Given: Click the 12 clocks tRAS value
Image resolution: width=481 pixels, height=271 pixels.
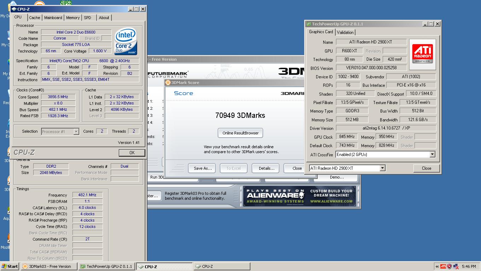Looking at the screenshot, I should coord(87,227).
